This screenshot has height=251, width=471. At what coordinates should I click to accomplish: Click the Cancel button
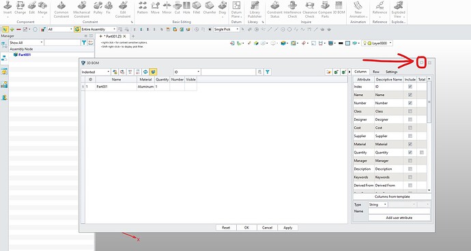267,228
